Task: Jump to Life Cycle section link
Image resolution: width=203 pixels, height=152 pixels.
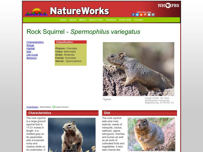Action: tap(32, 55)
